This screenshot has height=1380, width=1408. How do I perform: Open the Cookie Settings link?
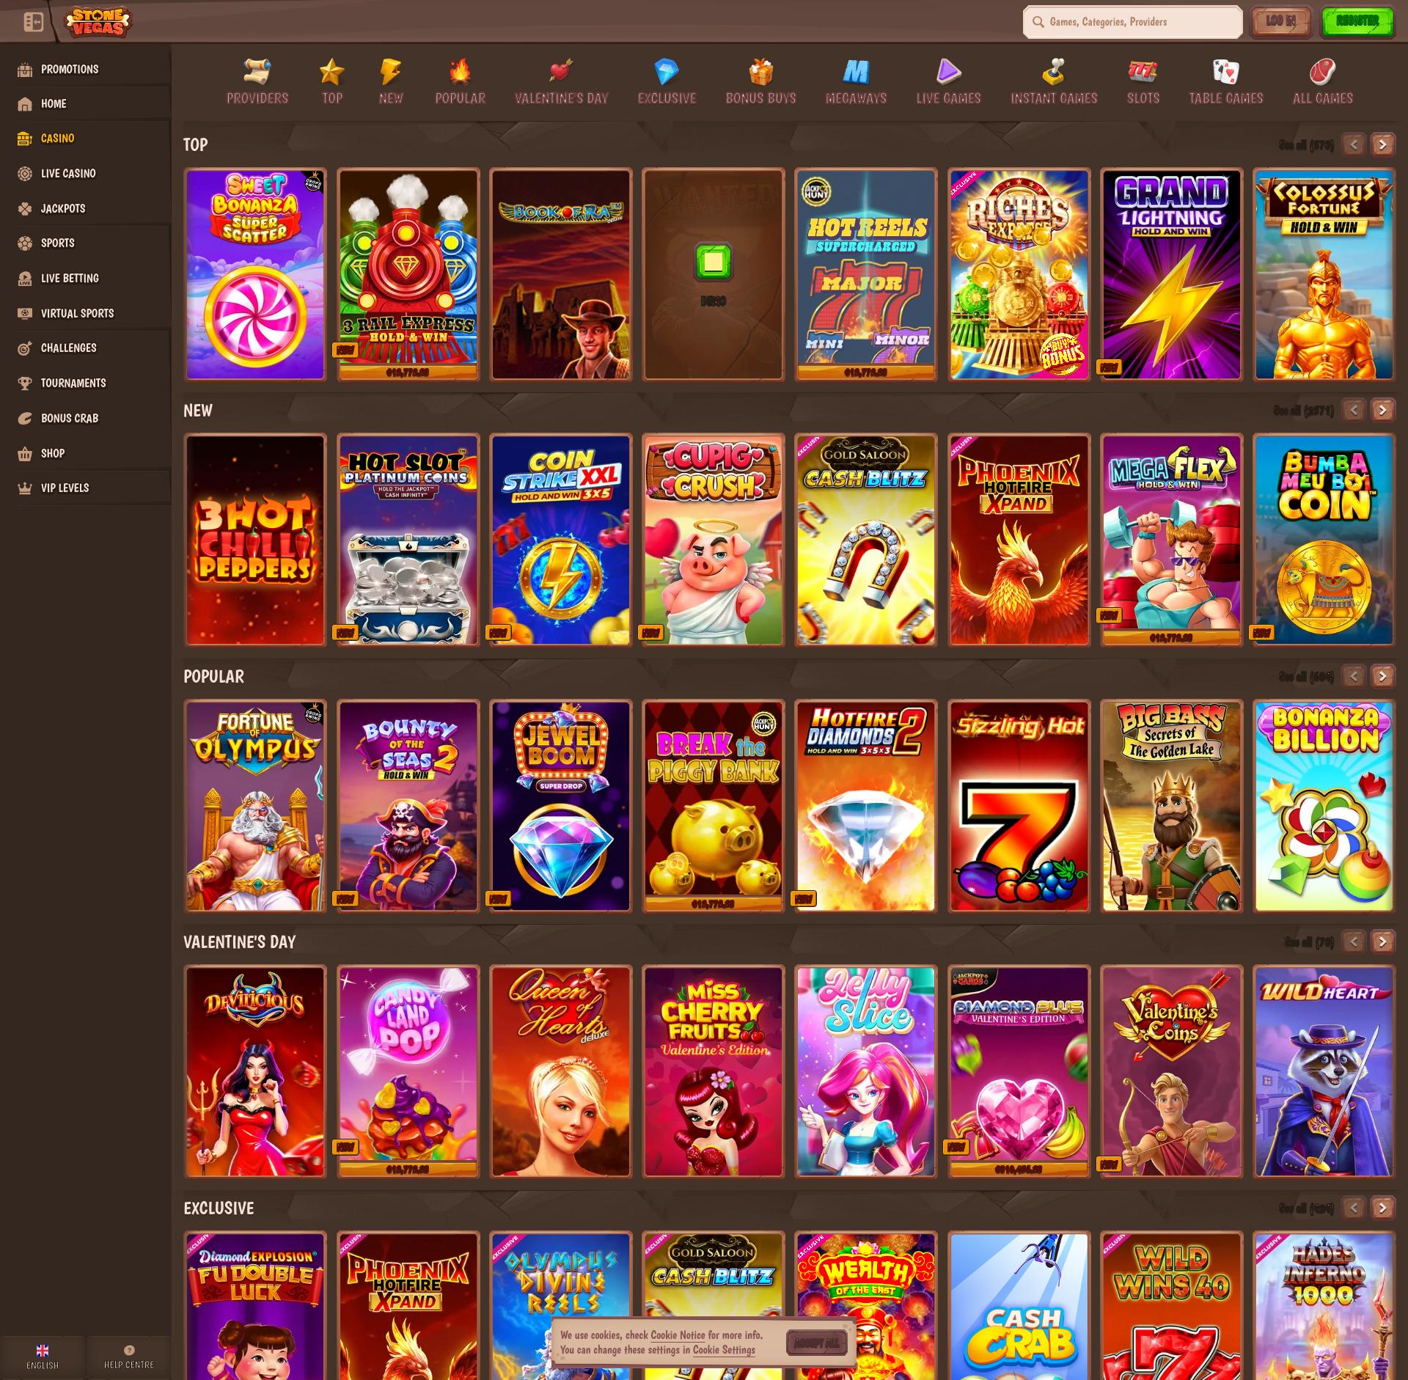(x=723, y=1350)
